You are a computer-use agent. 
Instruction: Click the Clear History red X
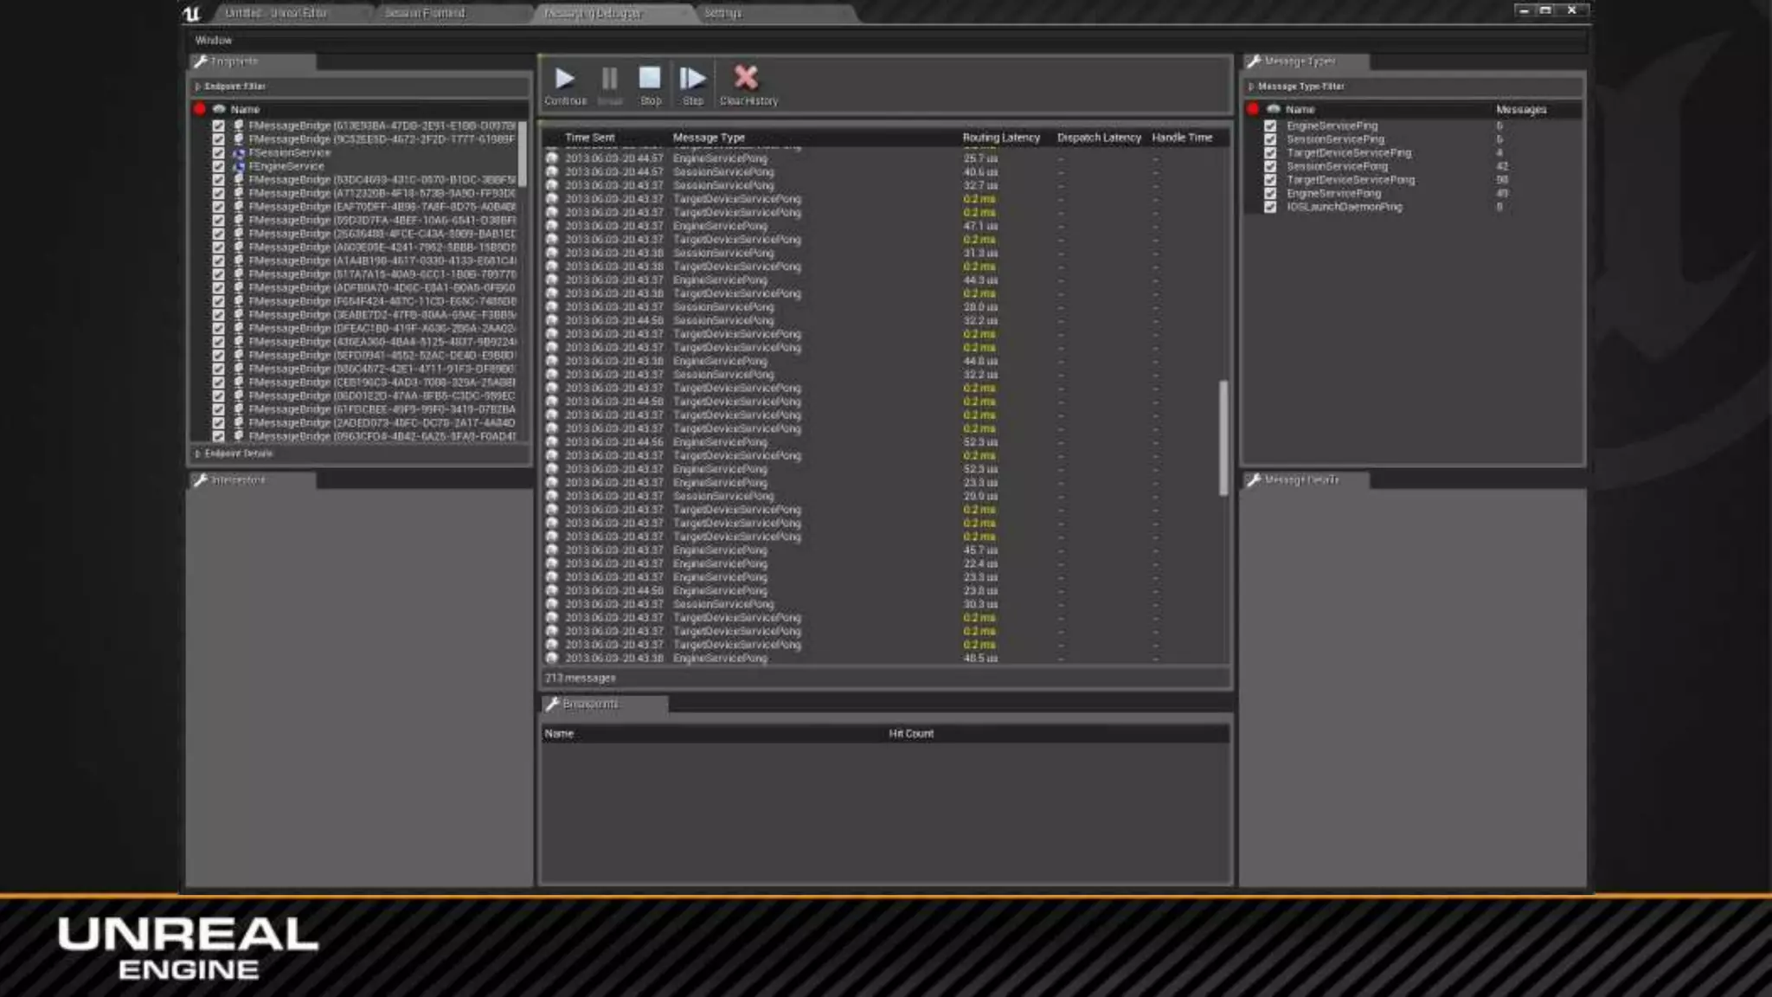[746, 79]
